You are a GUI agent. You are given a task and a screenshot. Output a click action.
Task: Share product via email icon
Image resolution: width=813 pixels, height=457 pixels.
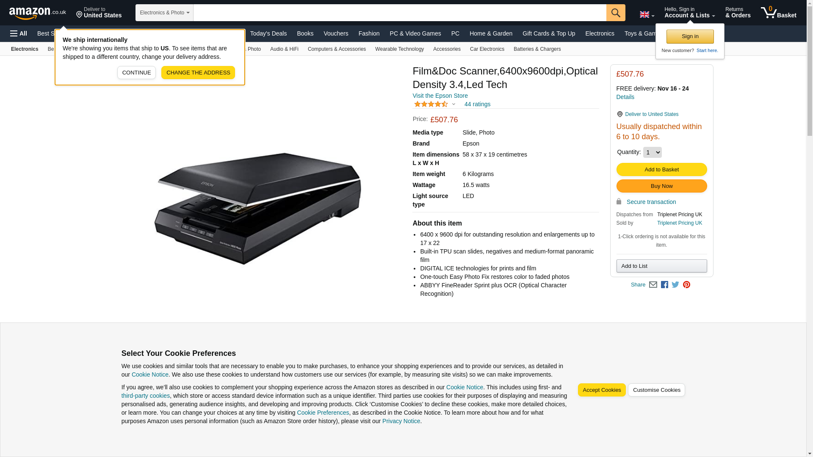pos(653,285)
